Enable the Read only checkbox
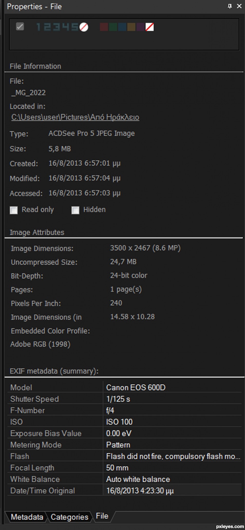The height and width of the screenshot is (530, 245). (14, 210)
